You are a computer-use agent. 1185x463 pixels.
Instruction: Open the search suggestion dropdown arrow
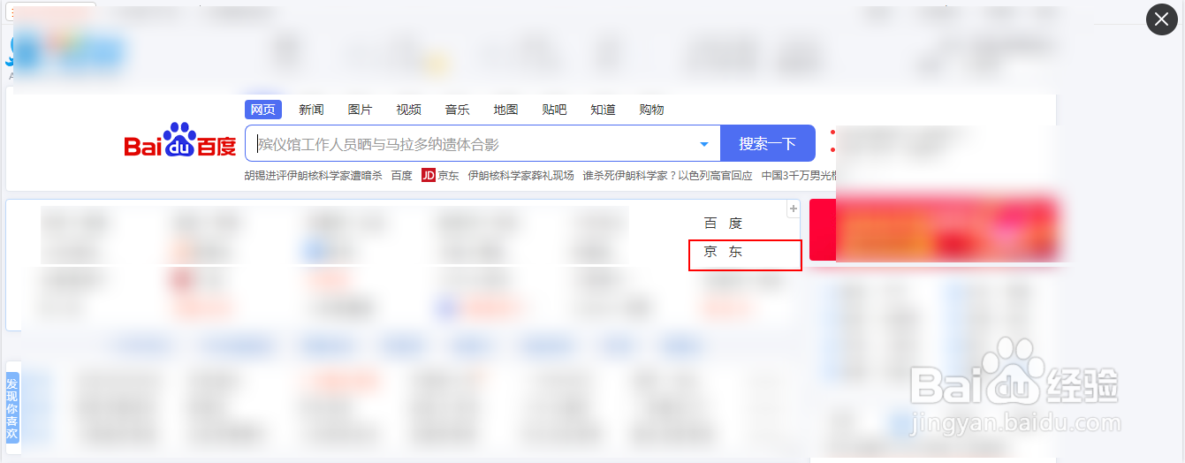704,144
